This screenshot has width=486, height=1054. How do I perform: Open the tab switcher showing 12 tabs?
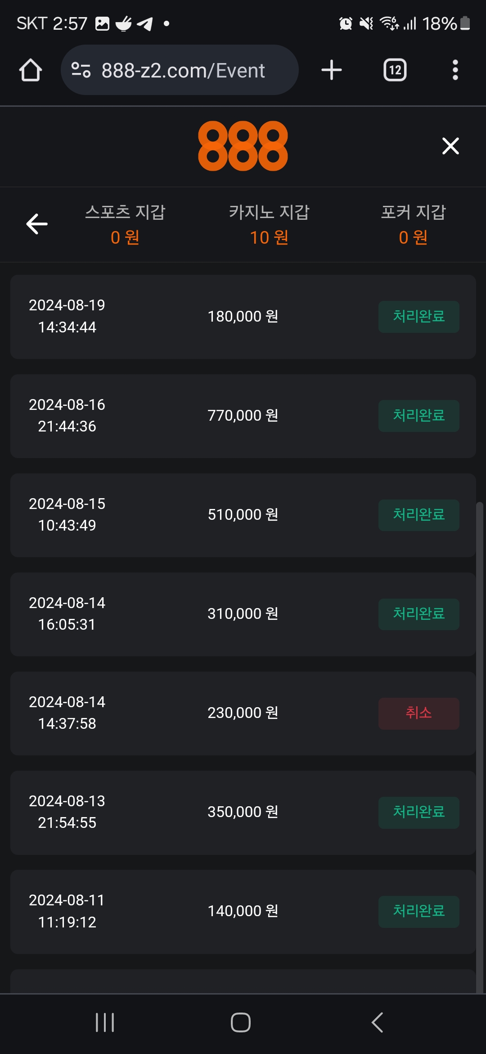pyautogui.click(x=395, y=70)
